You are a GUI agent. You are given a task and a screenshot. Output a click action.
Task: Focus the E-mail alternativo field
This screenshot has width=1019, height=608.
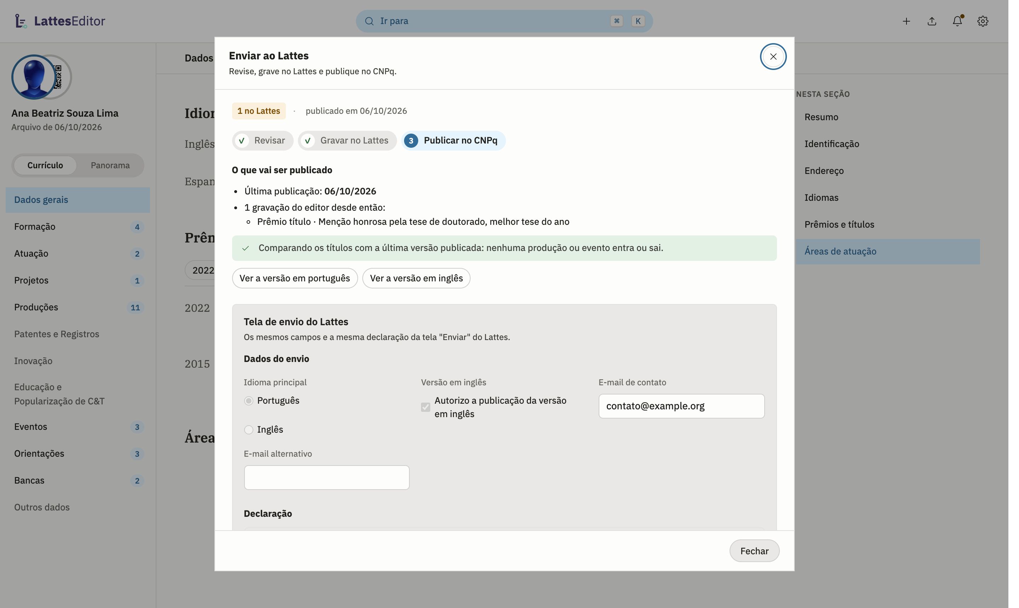(327, 477)
